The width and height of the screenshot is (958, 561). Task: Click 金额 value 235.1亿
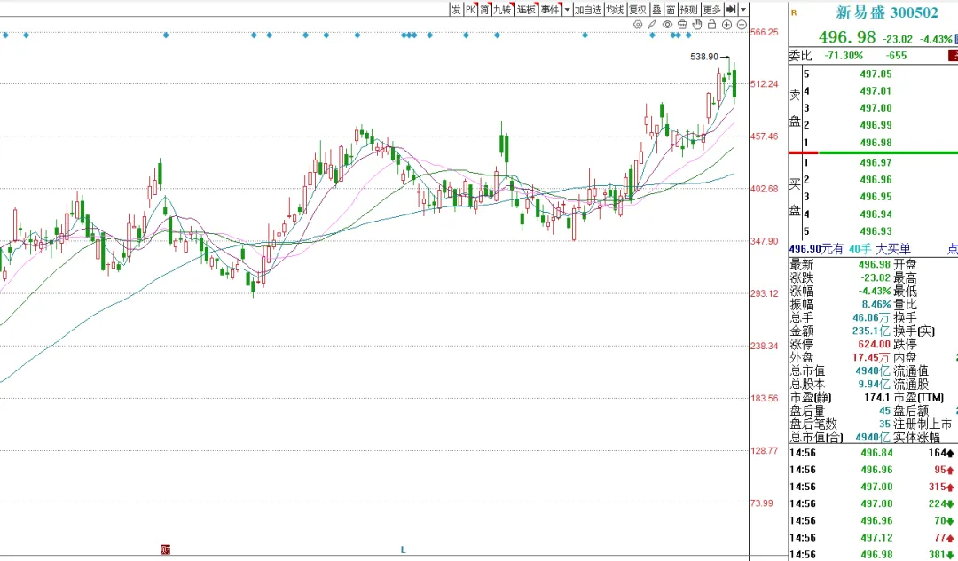tap(873, 331)
